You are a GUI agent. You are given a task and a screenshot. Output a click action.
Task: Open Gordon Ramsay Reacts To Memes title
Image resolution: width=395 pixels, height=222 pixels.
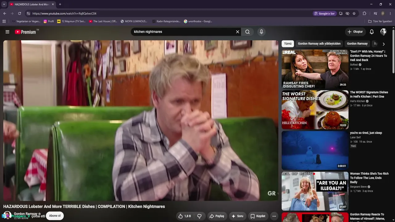[367, 216]
